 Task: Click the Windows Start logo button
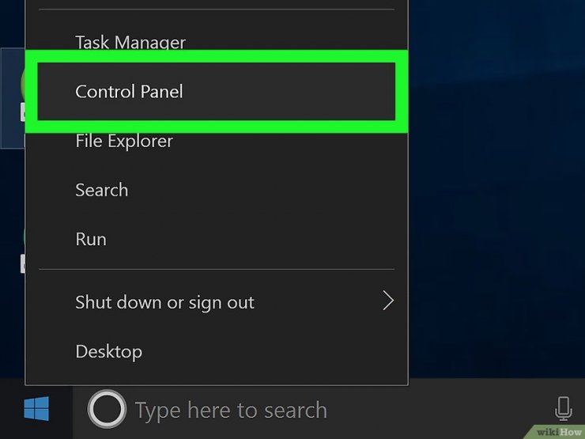[36, 409]
